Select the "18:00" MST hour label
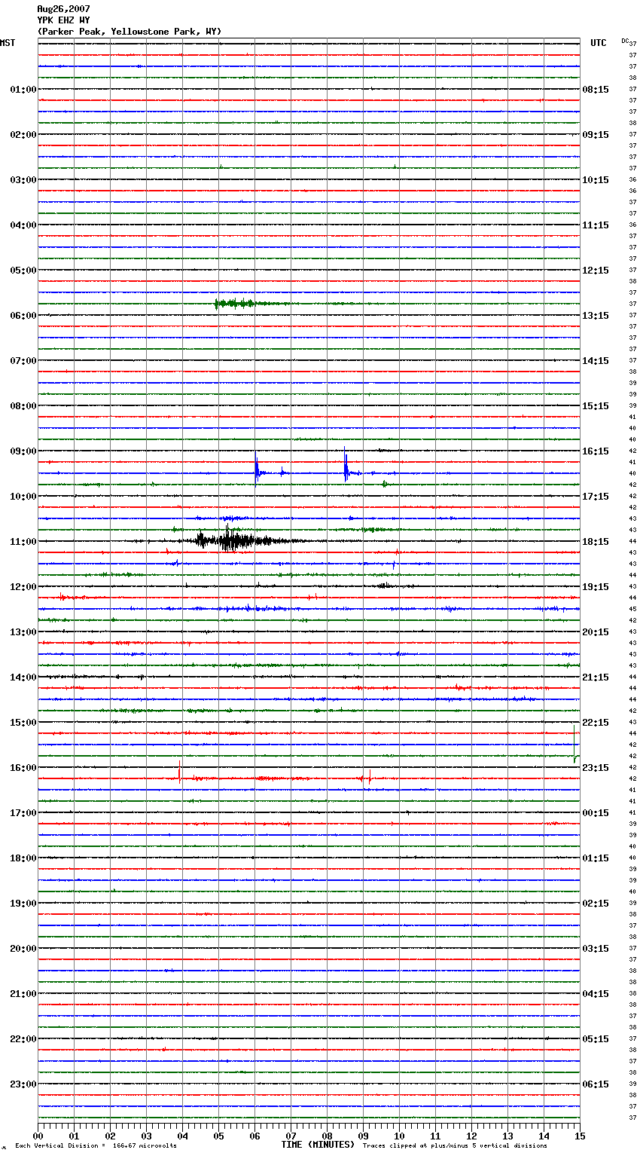The width and height of the screenshot is (640, 1156). (23, 858)
